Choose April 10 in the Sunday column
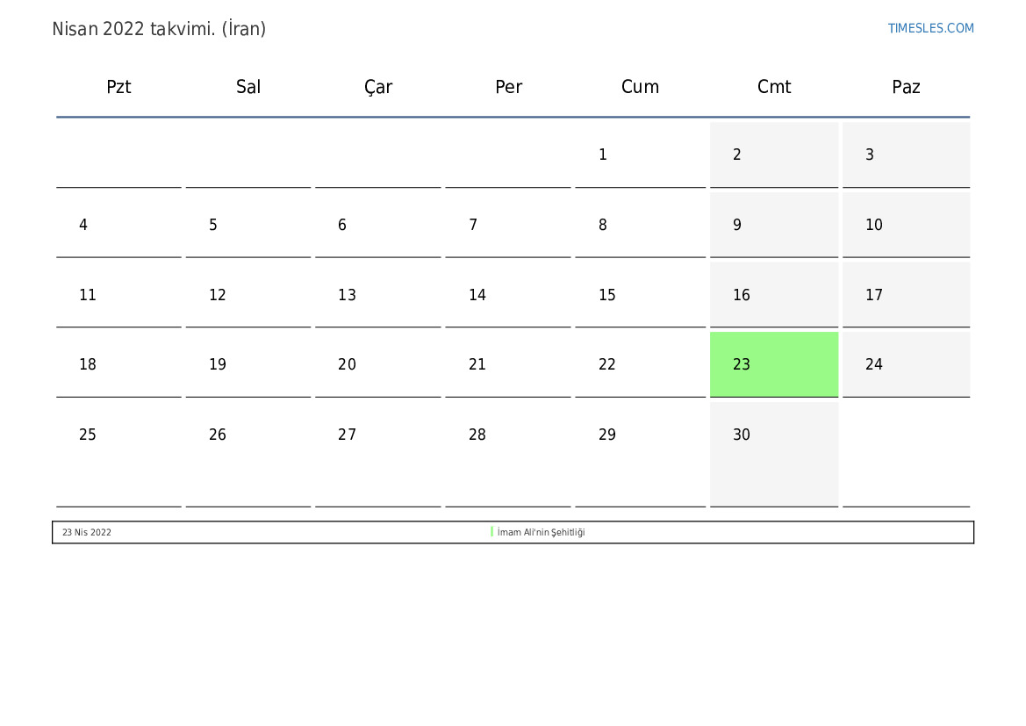The height and width of the screenshot is (726, 1026). pyautogui.click(x=874, y=225)
